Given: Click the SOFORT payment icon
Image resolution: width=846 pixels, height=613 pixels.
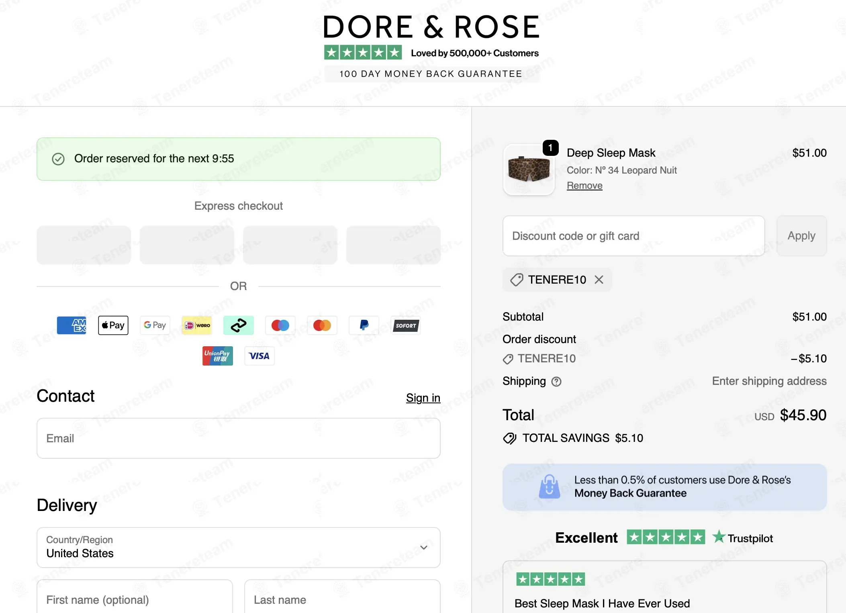Looking at the screenshot, I should [406, 325].
